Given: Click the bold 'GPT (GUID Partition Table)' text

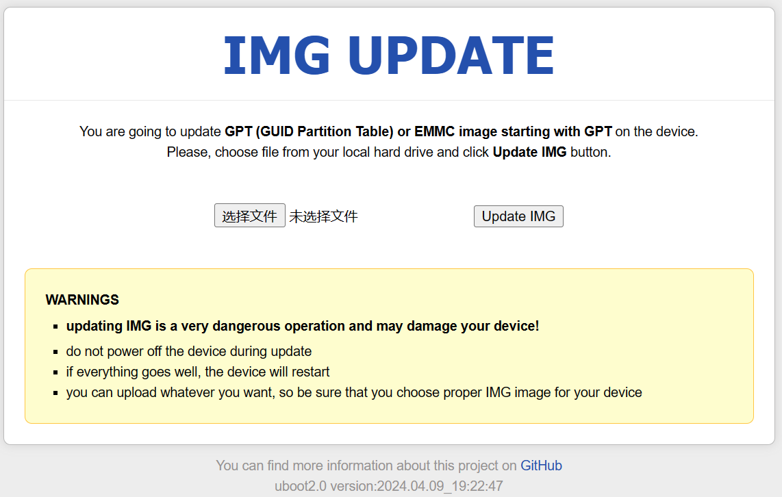Looking at the screenshot, I should point(309,131).
